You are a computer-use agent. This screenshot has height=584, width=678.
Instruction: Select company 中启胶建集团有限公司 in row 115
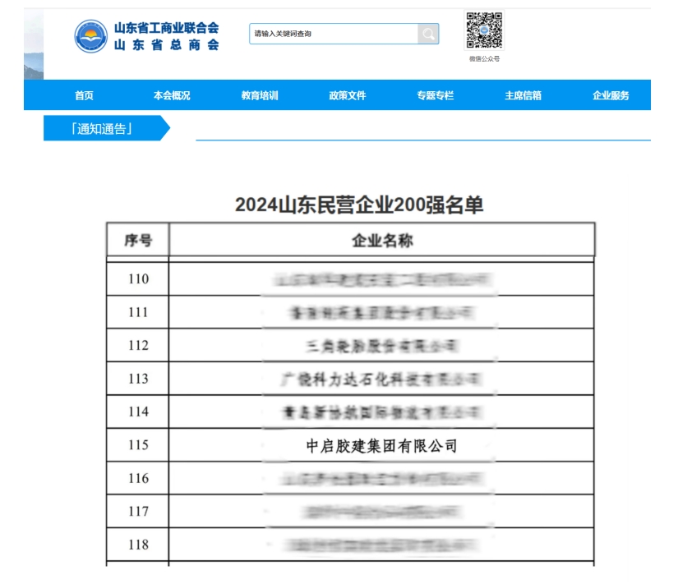(381, 445)
